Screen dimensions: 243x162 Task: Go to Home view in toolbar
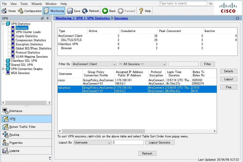point(9,11)
